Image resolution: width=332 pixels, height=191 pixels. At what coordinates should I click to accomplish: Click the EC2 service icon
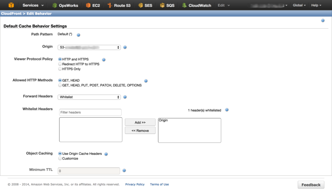tap(88, 5)
